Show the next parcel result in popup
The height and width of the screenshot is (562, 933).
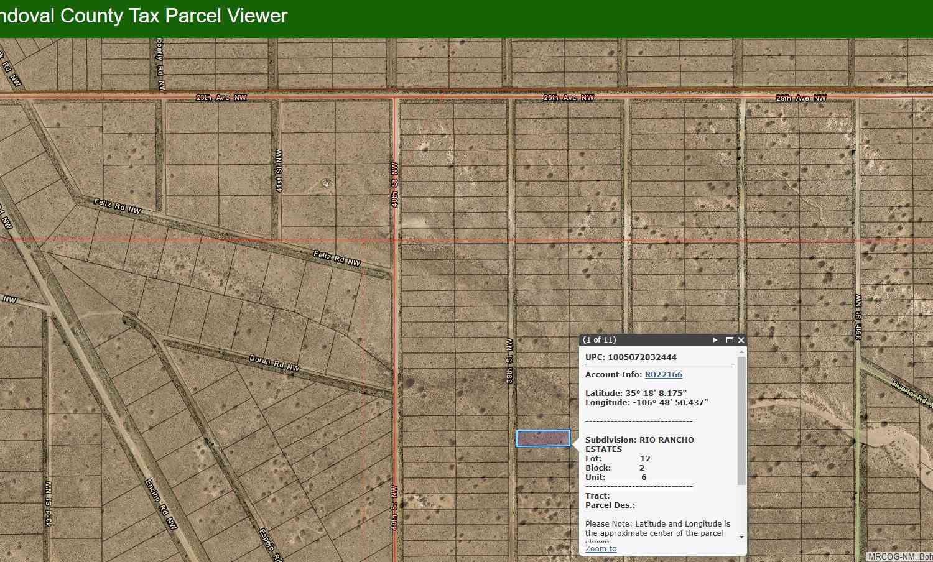(715, 340)
